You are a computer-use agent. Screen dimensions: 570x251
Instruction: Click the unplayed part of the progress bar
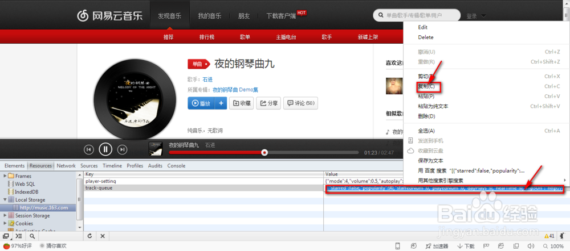coord(313,153)
